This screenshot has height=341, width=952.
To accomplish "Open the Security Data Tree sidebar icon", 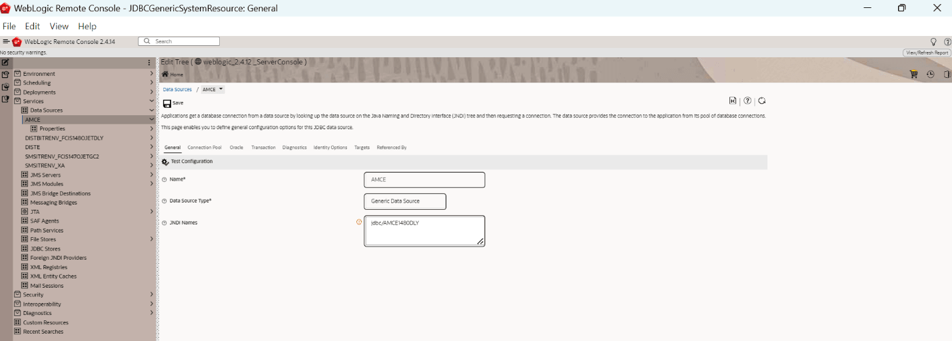I will pyautogui.click(x=5, y=99).
